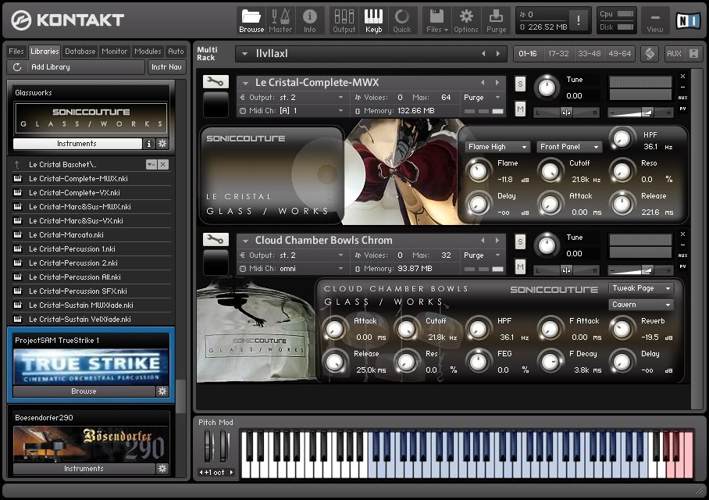Open the Options gear dialog

point(465,21)
